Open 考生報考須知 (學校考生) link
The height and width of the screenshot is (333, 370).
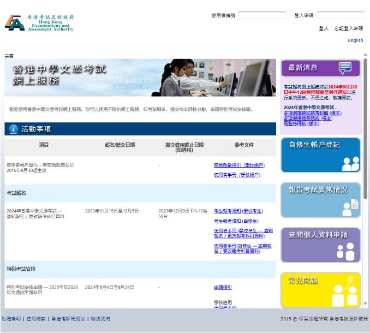click(x=238, y=211)
